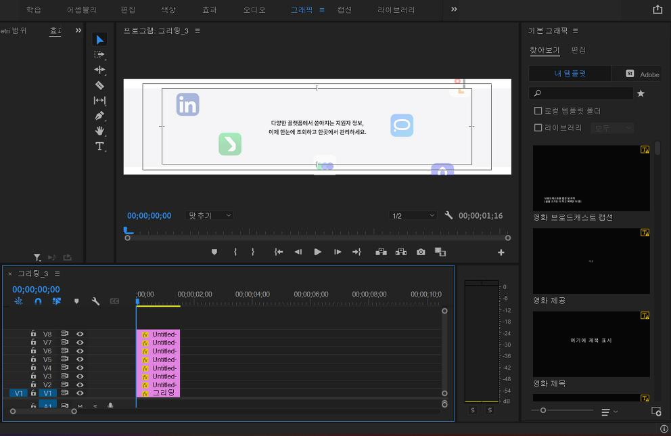Viewport: 671px width, 436px height.
Task: Select the Ripple Edit tool
Action: (99, 69)
